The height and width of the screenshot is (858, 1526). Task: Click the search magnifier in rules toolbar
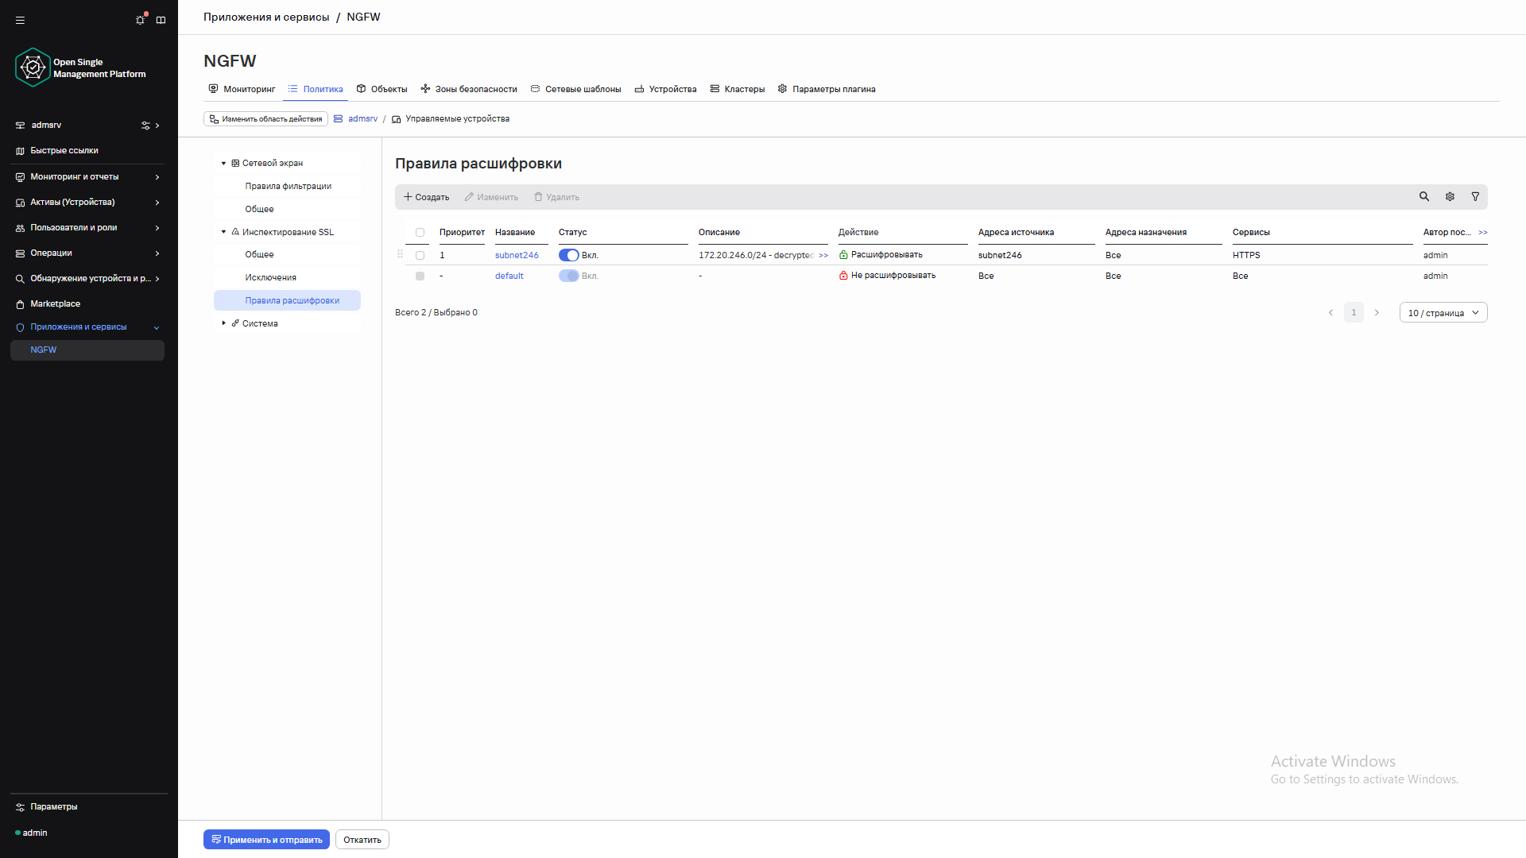pyautogui.click(x=1424, y=196)
